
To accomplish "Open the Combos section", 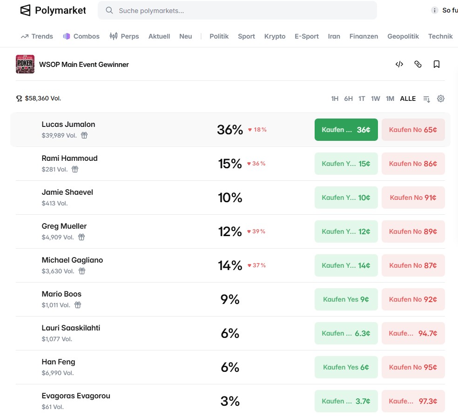I will click(81, 36).
